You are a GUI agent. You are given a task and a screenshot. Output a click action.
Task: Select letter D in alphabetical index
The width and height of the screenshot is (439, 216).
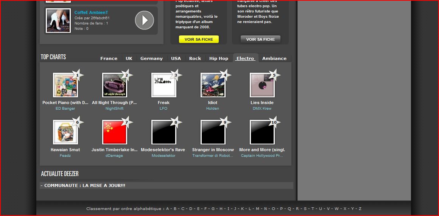[191, 208]
